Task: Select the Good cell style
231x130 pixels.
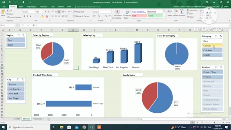Action: (155, 16)
